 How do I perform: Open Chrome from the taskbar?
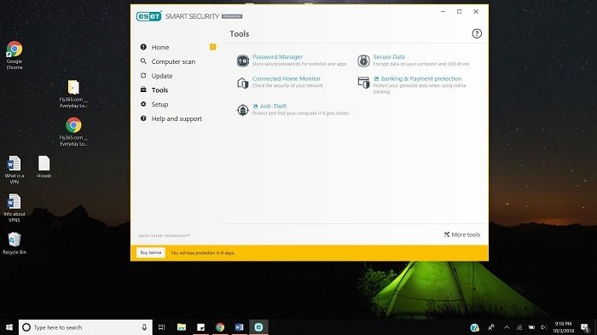(220, 327)
